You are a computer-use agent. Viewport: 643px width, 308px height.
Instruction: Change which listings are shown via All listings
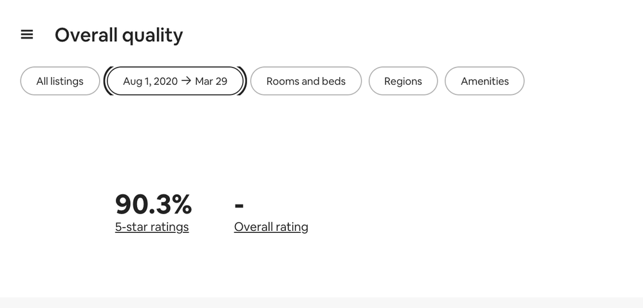(60, 81)
